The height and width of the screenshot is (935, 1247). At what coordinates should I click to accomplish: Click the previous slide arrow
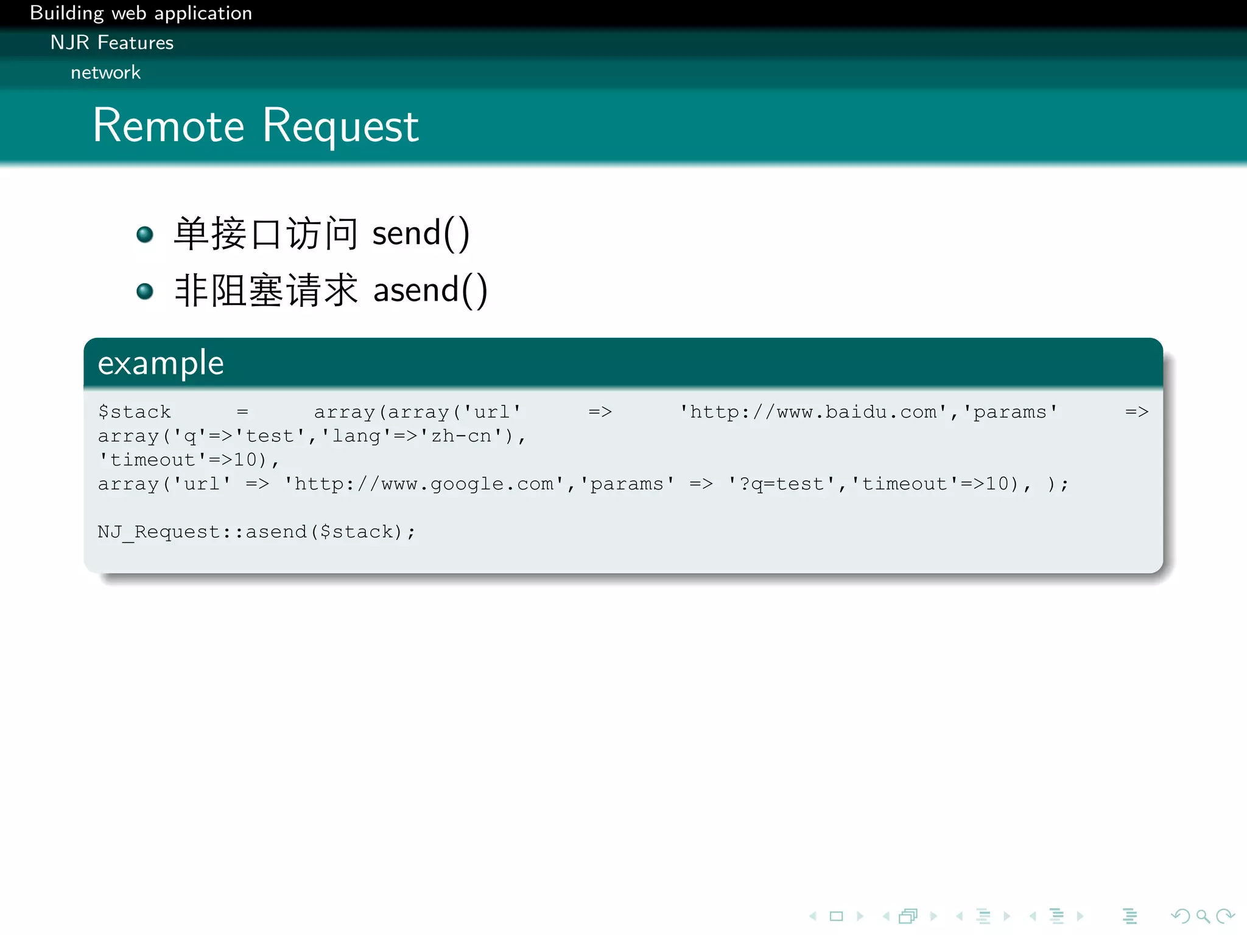point(813,916)
